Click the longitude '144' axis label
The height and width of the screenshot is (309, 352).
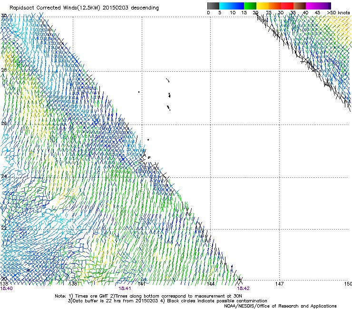(211, 284)
